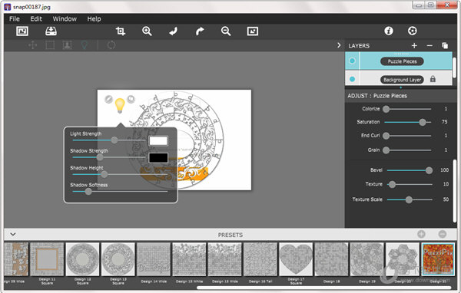Screen dimensions: 461x293
Task: Add a new layer with plus icon
Action: pos(414,45)
